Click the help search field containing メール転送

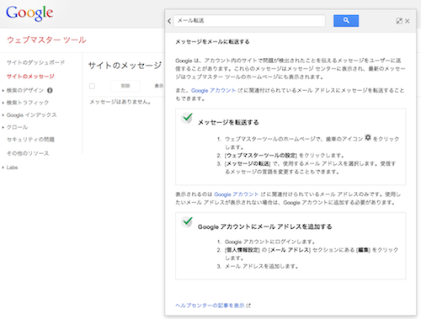[249, 21]
